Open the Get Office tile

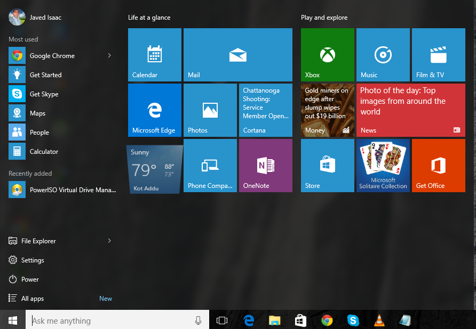[x=438, y=166]
